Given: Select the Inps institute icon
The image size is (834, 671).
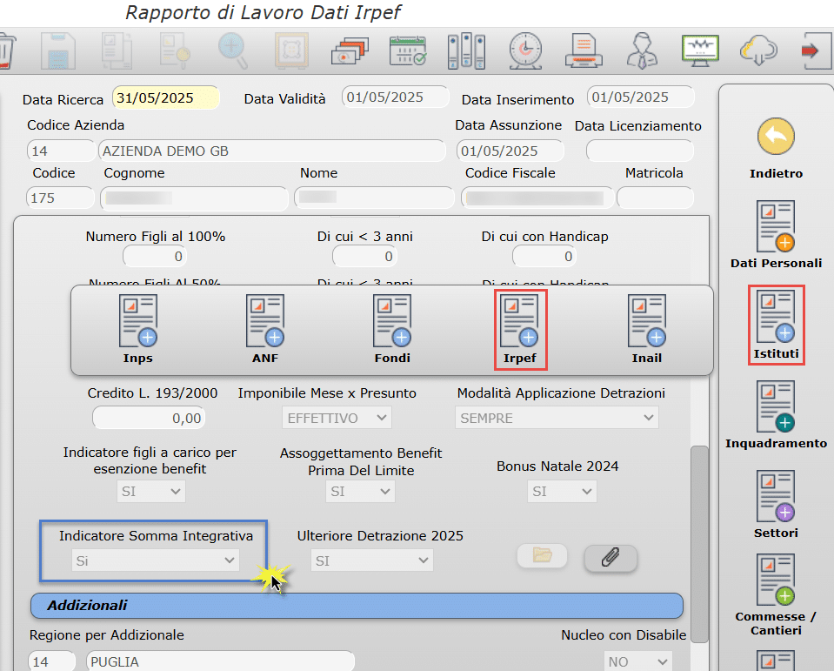Looking at the screenshot, I should click(137, 329).
